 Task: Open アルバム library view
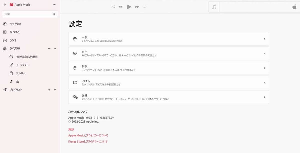pos(30,73)
